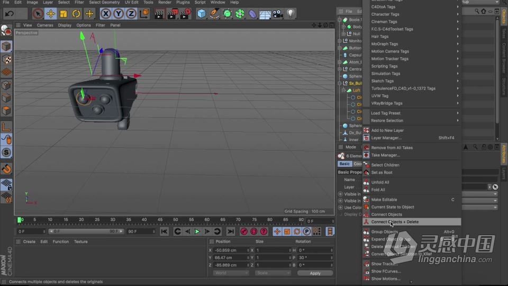Screen dimensions: 508x286
Task: Choose Select Children menu entry
Action: tap(412, 165)
